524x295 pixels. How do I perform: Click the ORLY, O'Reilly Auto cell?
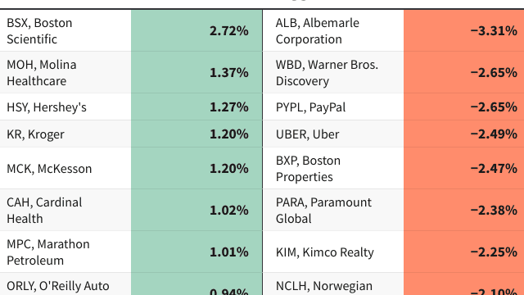(x=65, y=284)
